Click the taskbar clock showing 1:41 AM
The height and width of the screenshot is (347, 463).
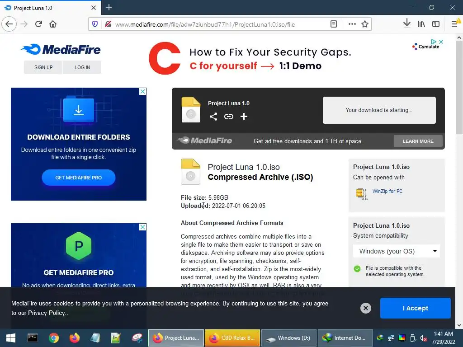444,338
